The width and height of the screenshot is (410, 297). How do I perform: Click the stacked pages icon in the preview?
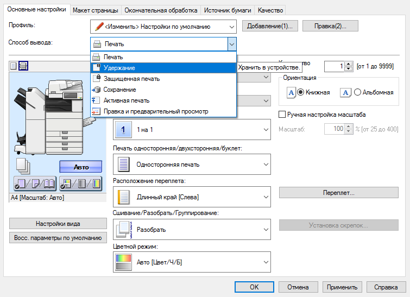[x=23, y=166]
